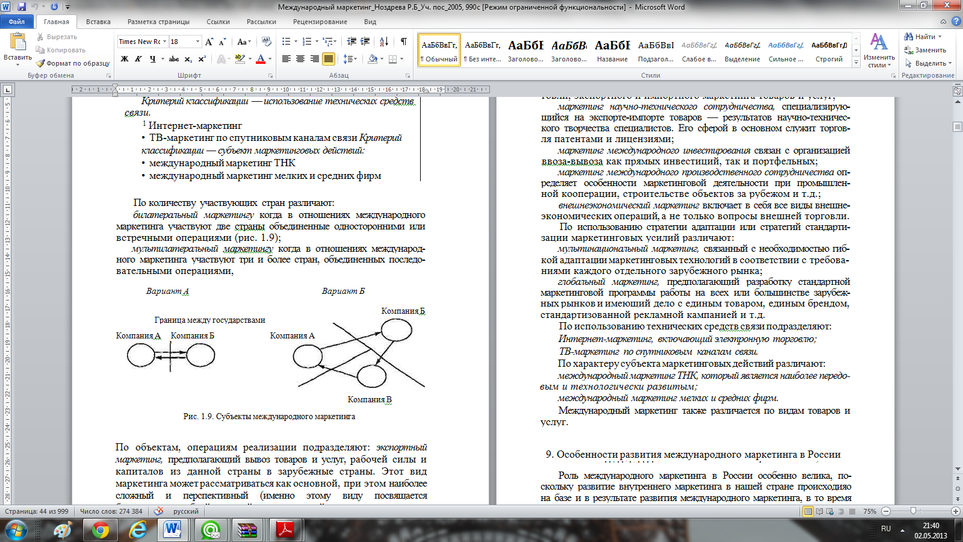This screenshot has height=542, width=963.
Task: Open the Change Case (Аа) dropdown
Action: (x=243, y=42)
